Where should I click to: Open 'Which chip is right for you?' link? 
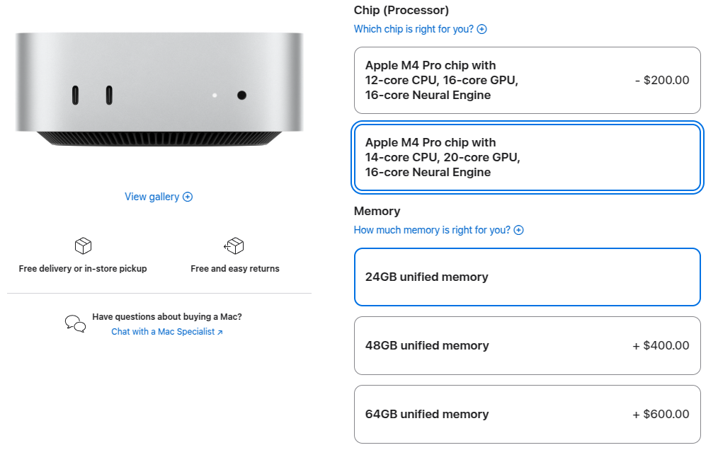414,29
